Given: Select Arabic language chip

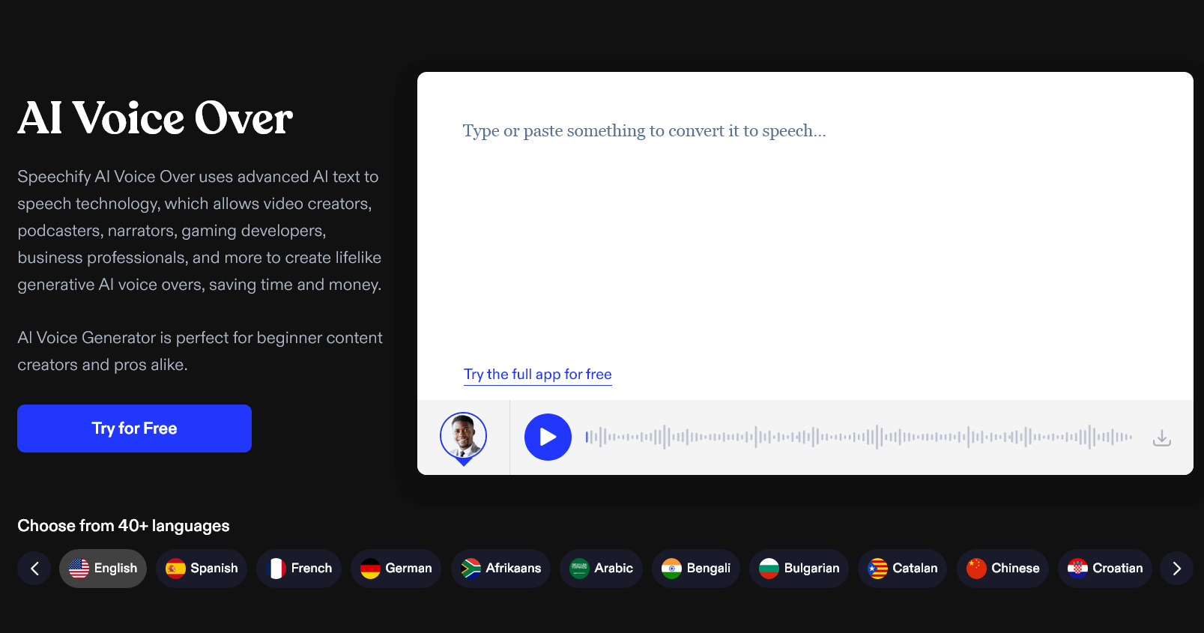Looking at the screenshot, I should coord(601,569).
